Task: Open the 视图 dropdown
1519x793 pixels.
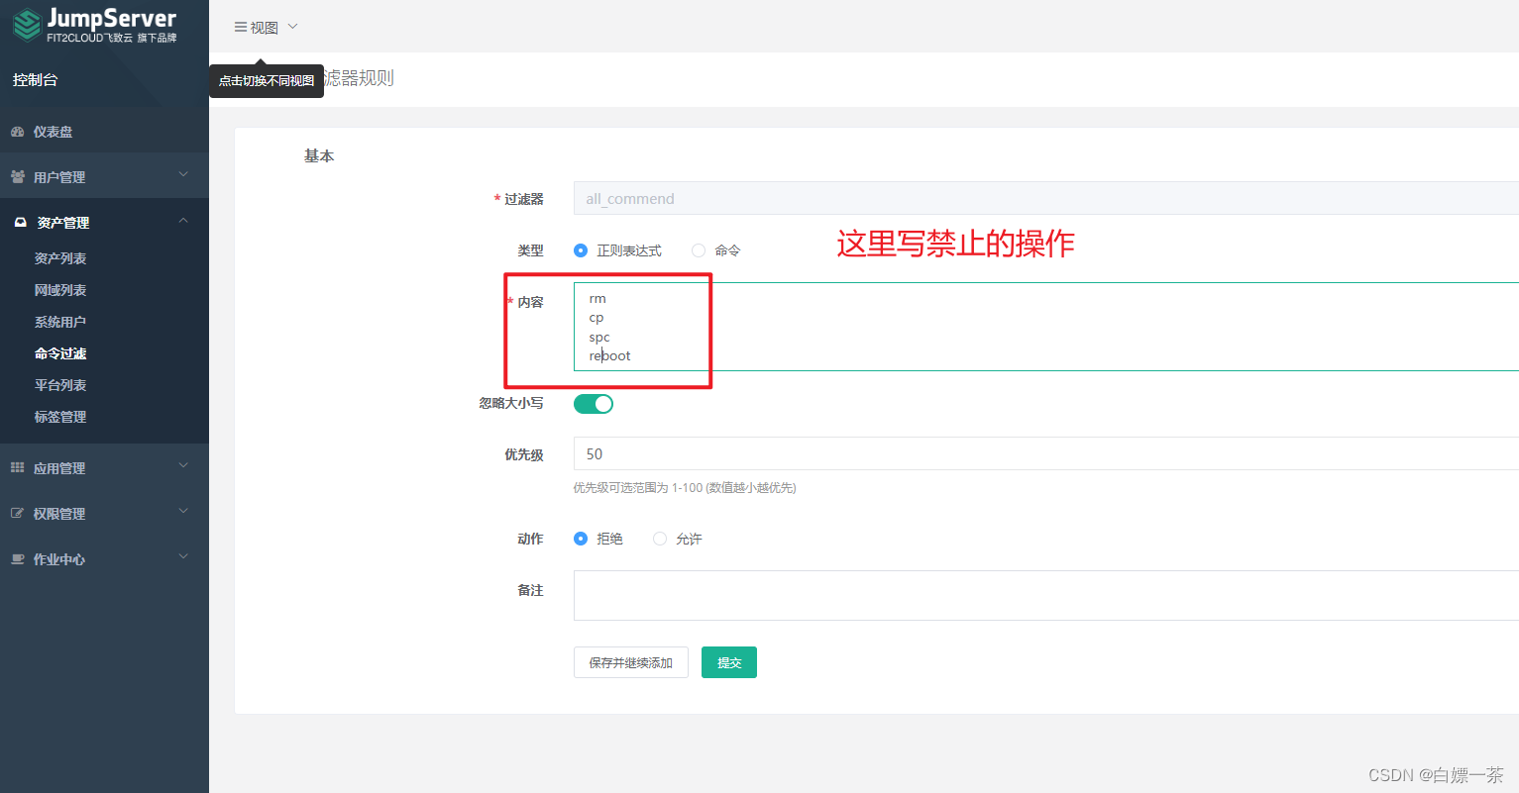Action: tap(266, 28)
